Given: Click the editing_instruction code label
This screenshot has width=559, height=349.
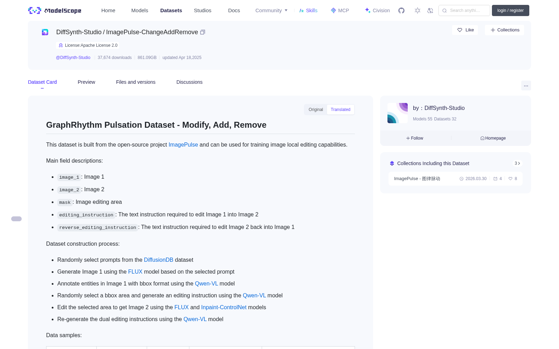Looking at the screenshot, I should (x=86, y=215).
